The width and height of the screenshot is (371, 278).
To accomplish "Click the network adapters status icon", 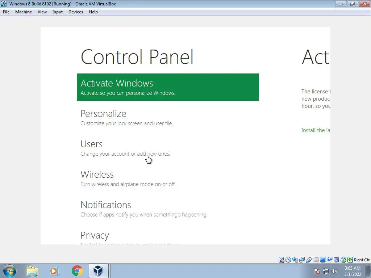I will click(302, 260).
